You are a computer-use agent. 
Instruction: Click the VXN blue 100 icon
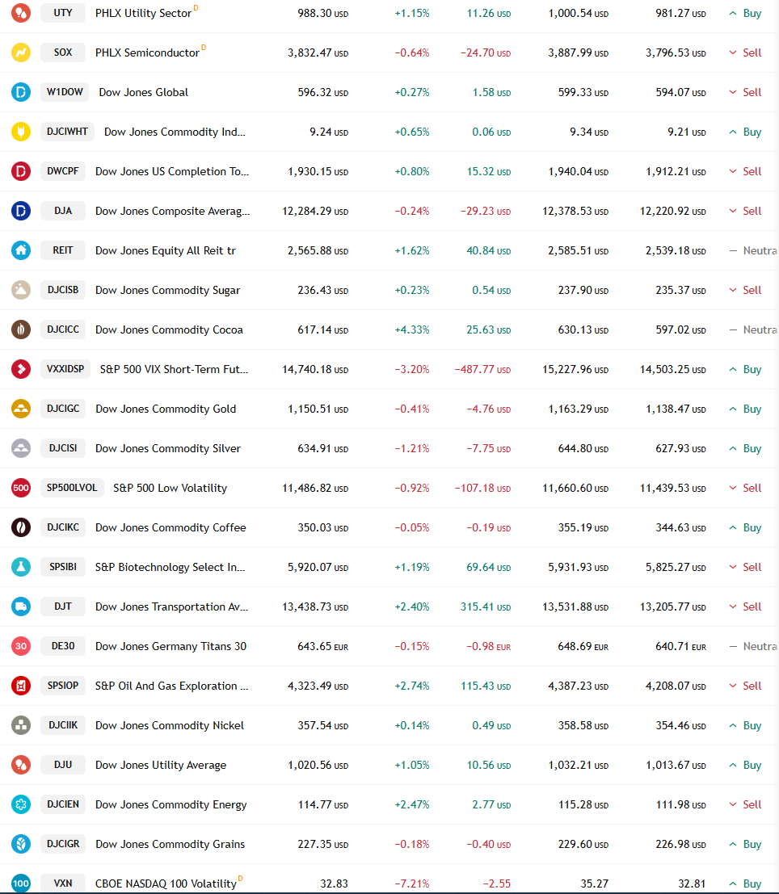21,884
